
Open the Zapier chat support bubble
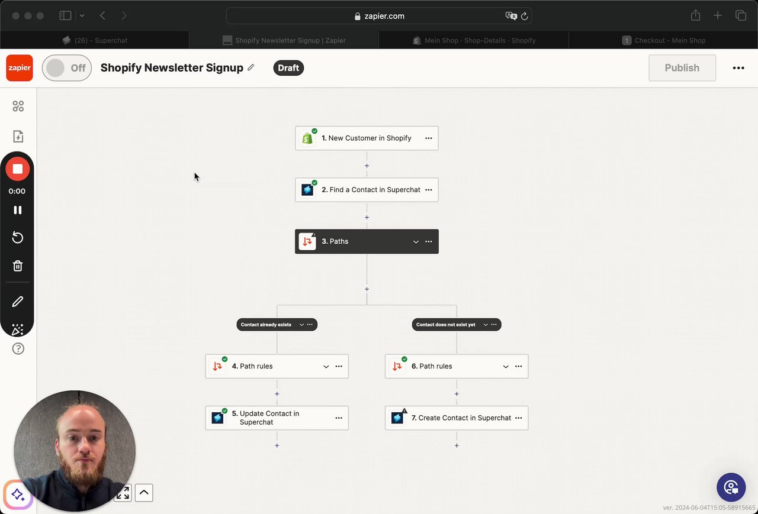point(731,487)
